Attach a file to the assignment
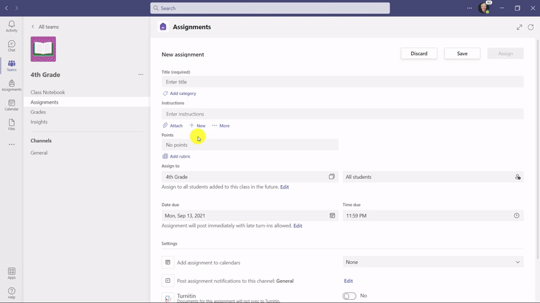540x303 pixels. (173, 126)
